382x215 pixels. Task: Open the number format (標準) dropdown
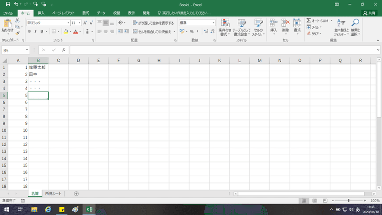point(213,23)
